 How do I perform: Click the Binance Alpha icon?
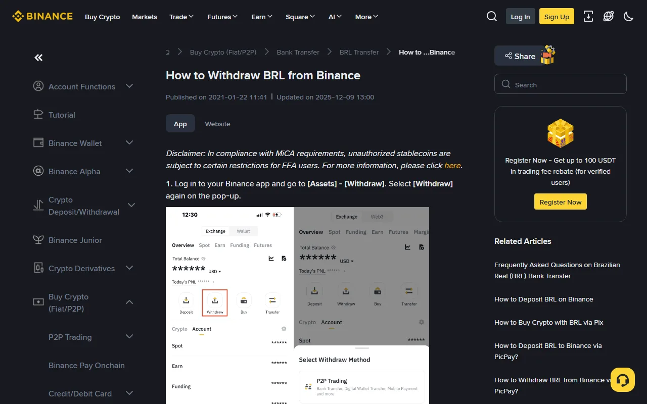(x=38, y=171)
